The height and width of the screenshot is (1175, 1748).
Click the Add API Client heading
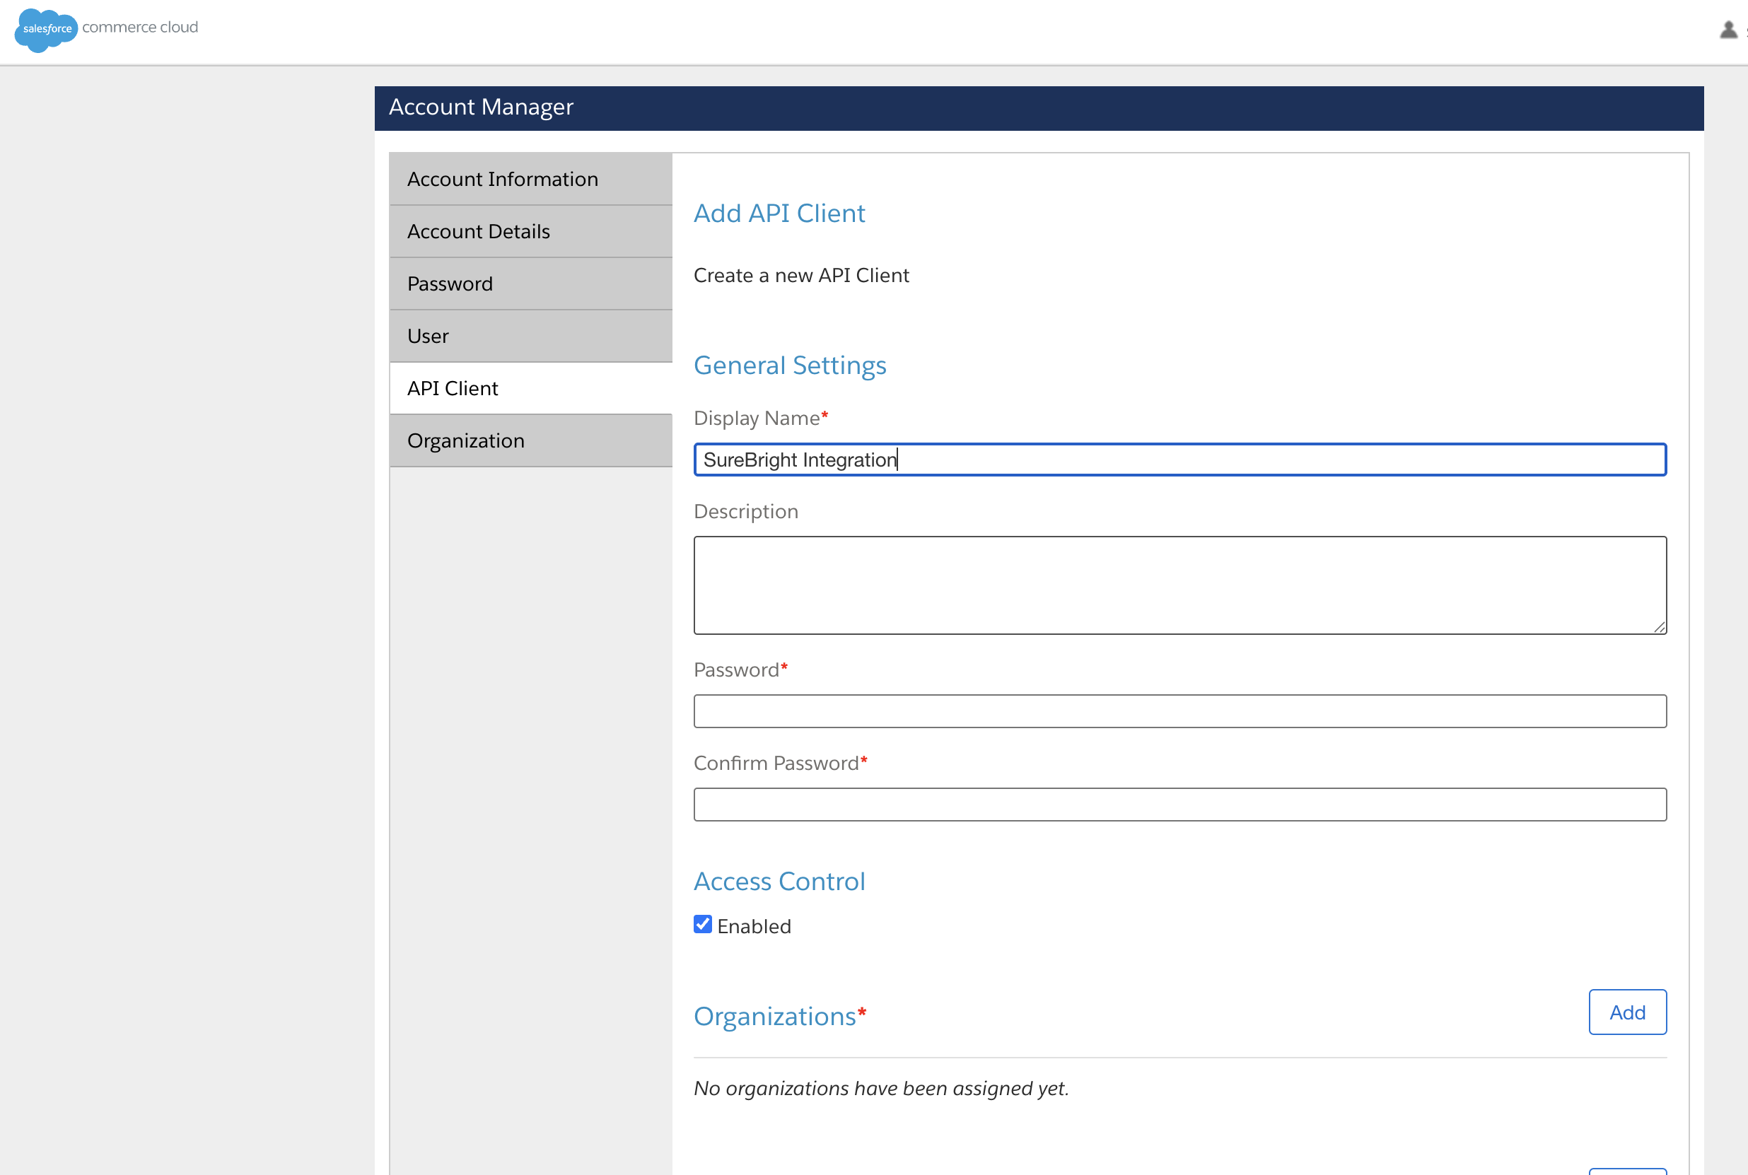(779, 213)
